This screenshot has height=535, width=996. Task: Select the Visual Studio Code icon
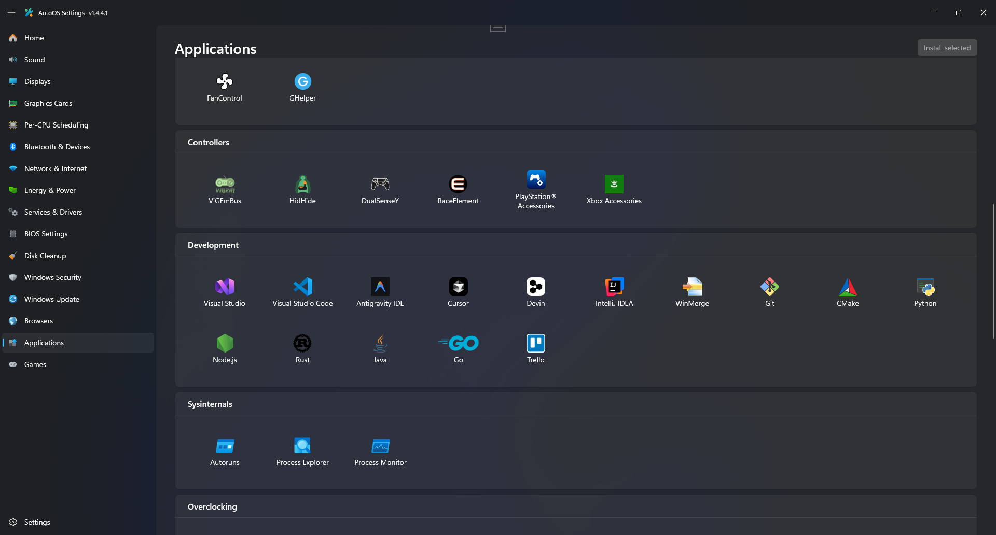pyautogui.click(x=303, y=287)
